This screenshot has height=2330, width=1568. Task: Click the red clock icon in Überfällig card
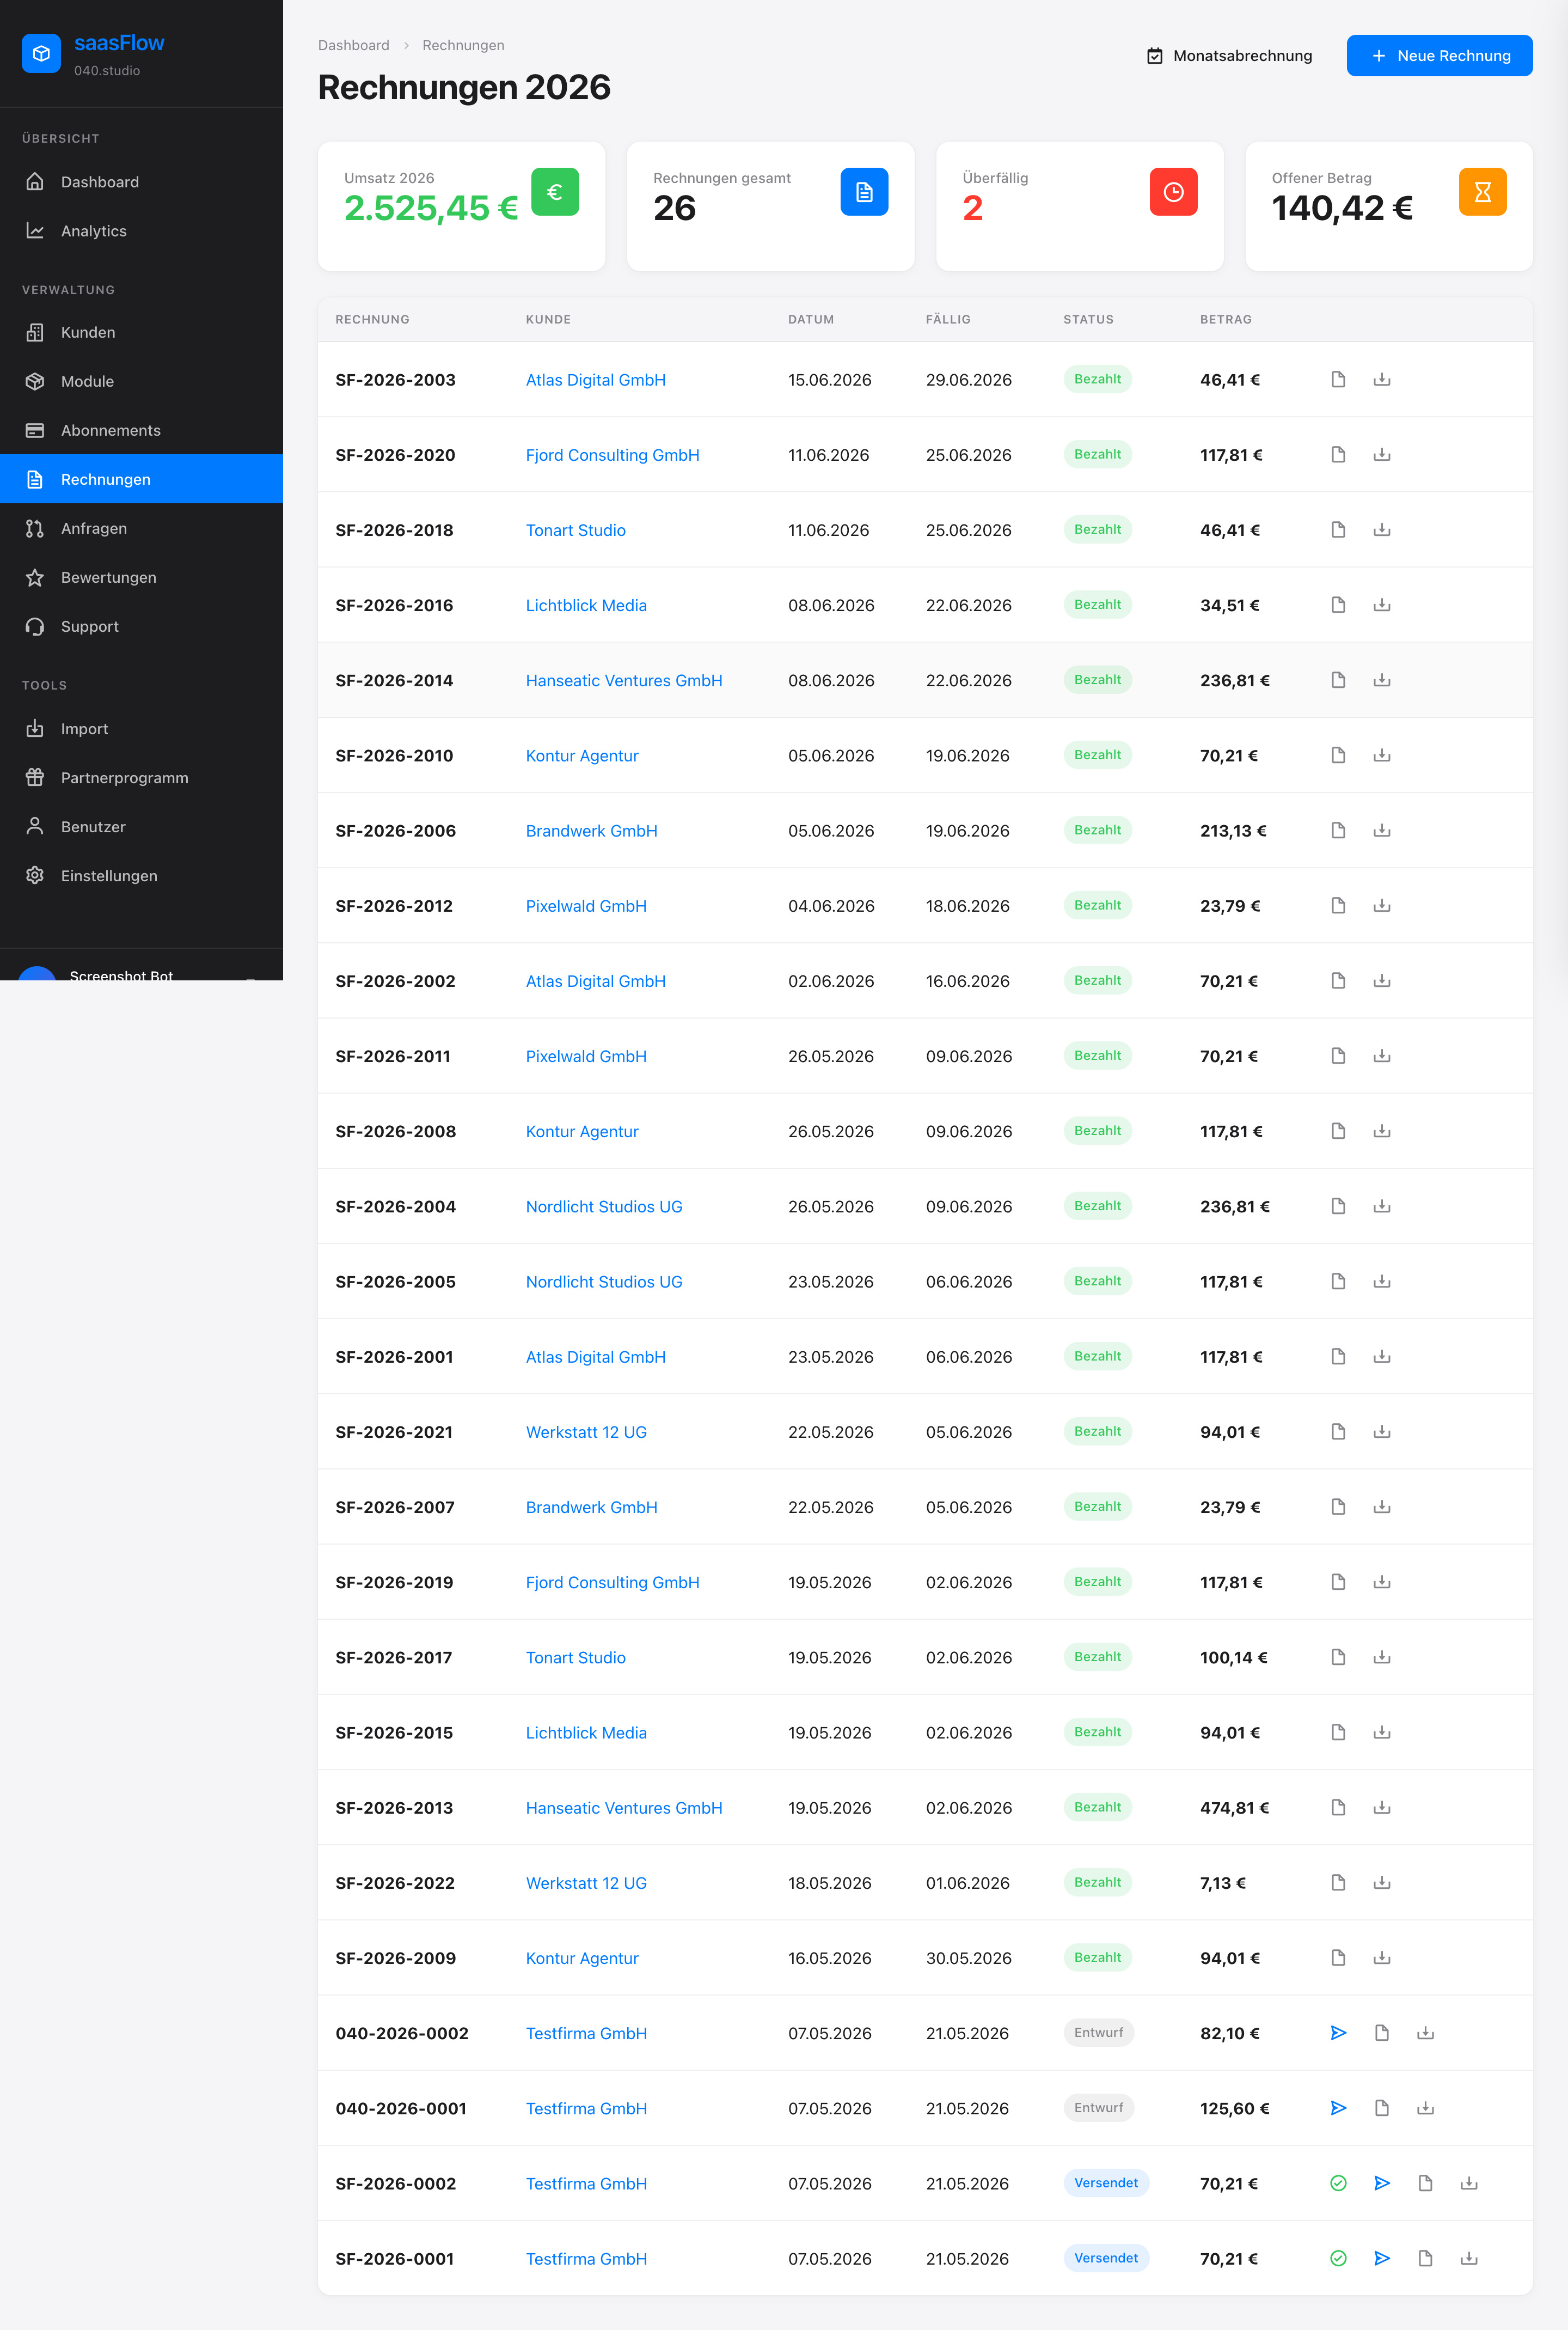coord(1173,192)
